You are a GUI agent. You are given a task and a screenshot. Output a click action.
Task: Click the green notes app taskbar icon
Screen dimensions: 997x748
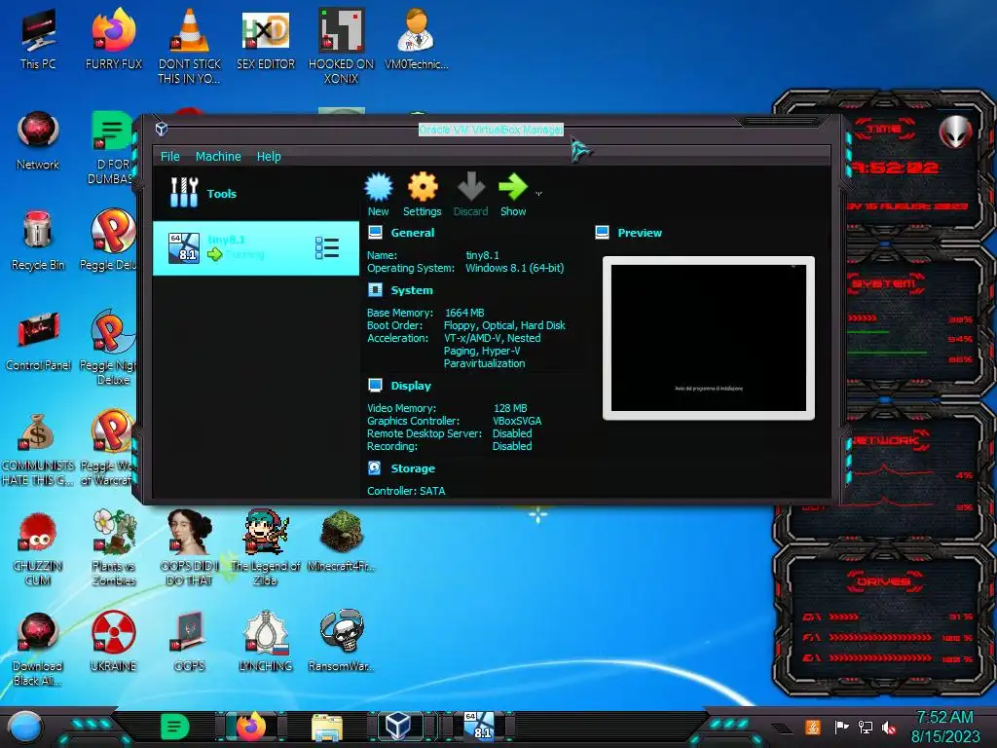(175, 727)
